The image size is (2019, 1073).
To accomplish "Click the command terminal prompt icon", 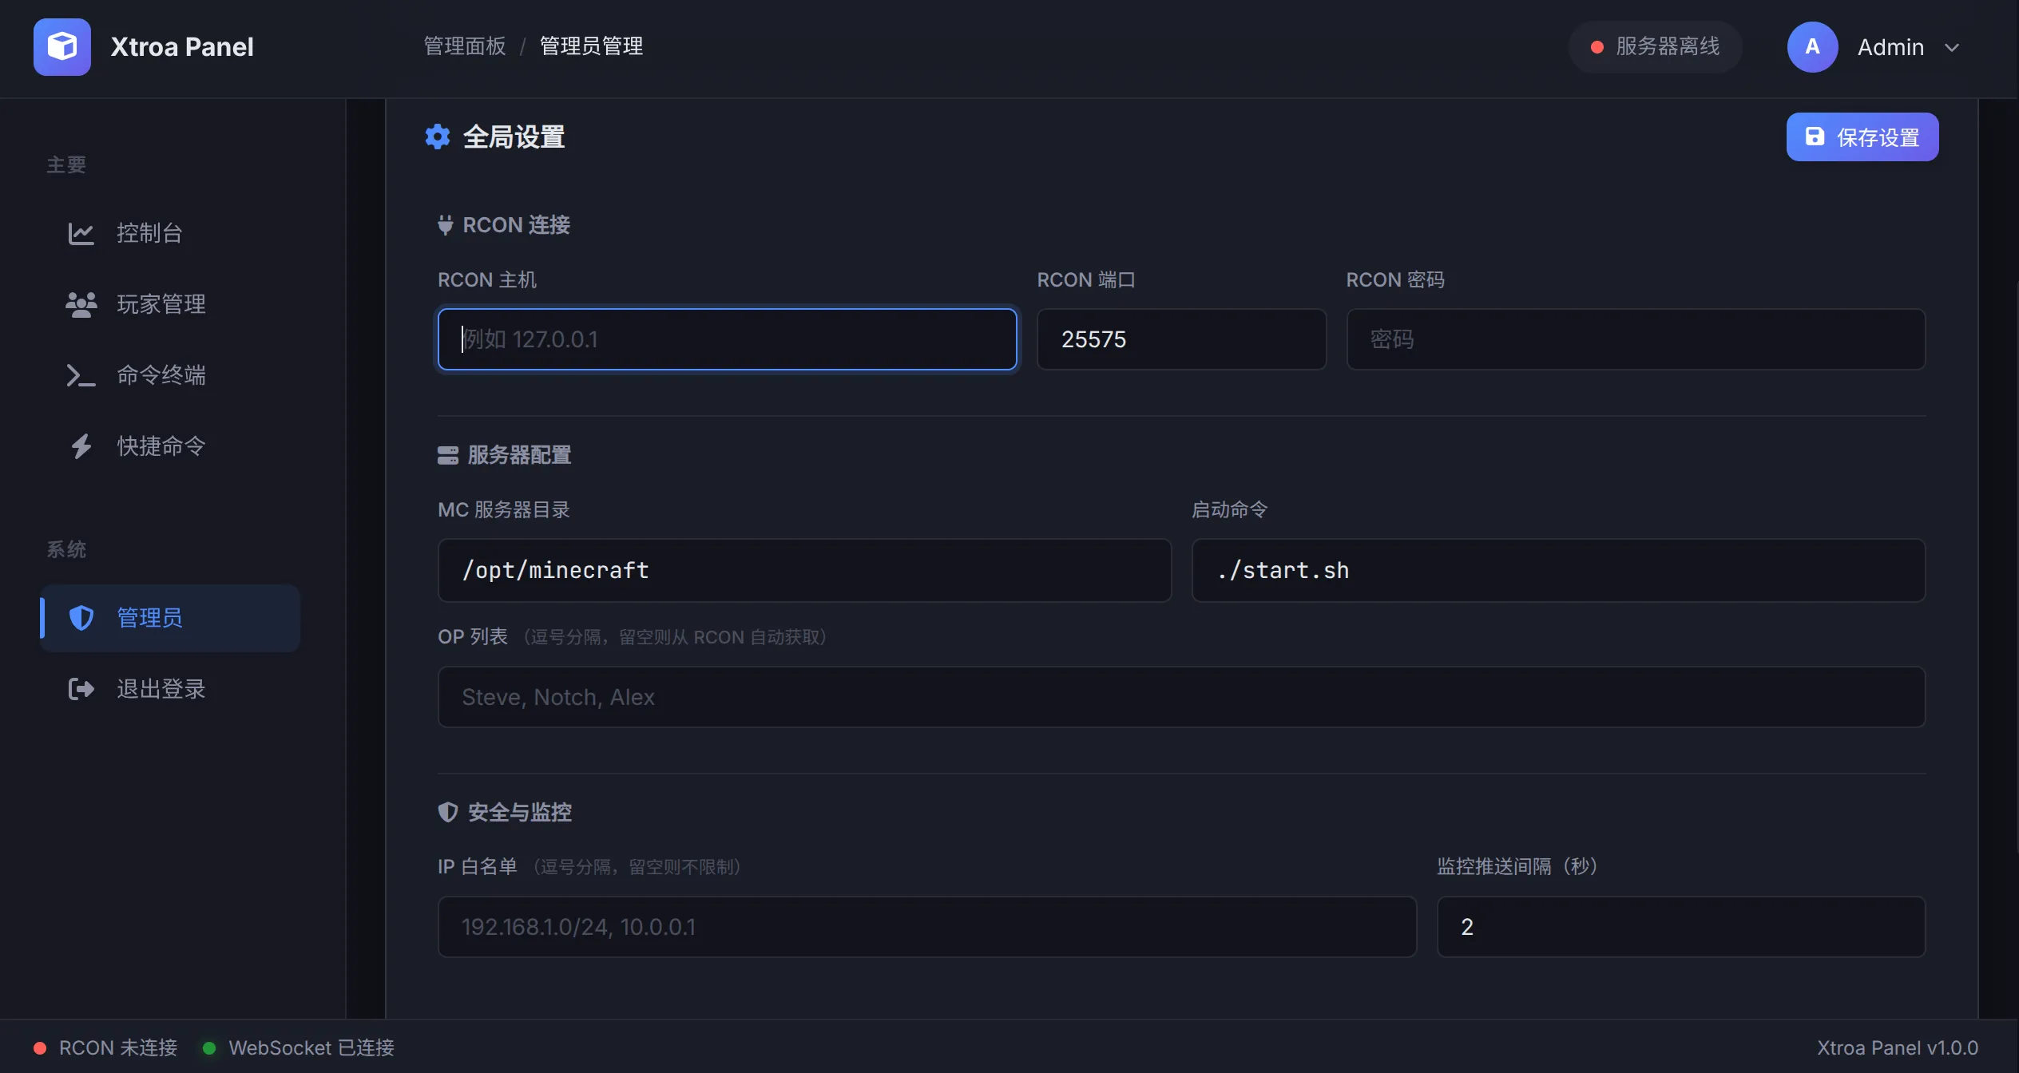I will [81, 375].
